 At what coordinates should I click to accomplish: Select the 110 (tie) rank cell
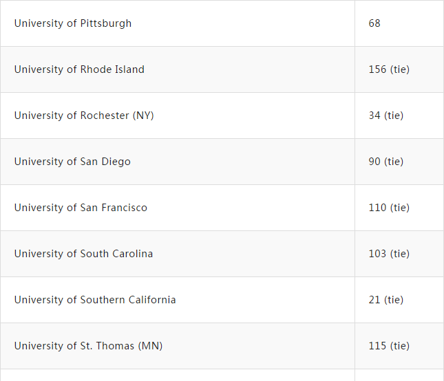pyautogui.click(x=389, y=208)
